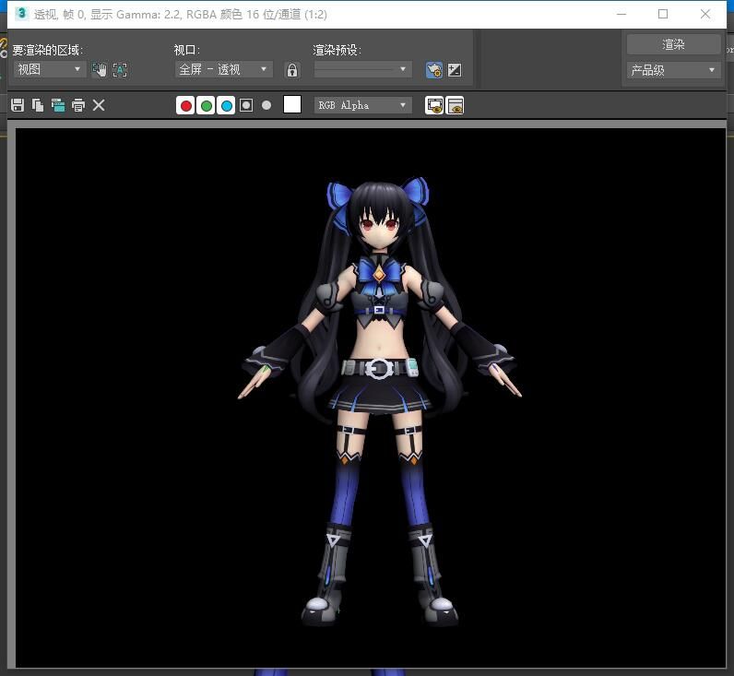The image size is (734, 676).
Task: Click the print image icon
Action: pyautogui.click(x=78, y=105)
